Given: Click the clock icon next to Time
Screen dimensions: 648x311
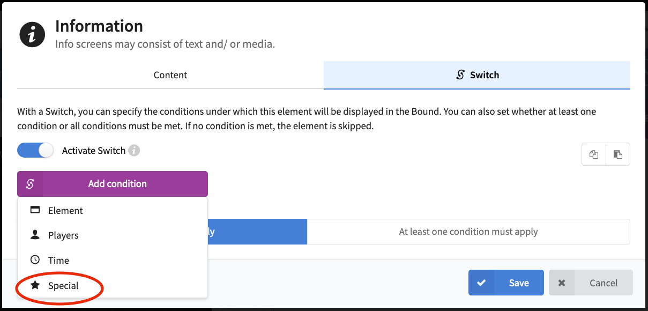Looking at the screenshot, I should 35,260.
